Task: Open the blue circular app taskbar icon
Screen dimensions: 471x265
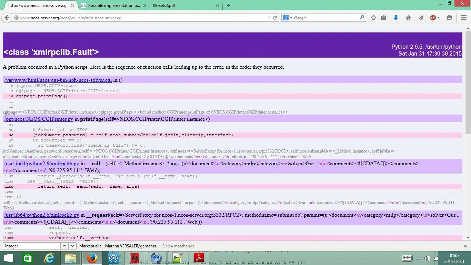Action: [x=113, y=258]
